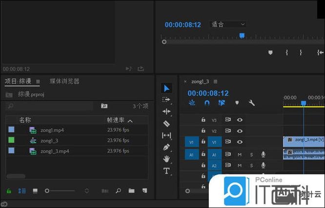Click the timeline wrench settings icon
Viewport: 325px width, 208px height.
252,103
